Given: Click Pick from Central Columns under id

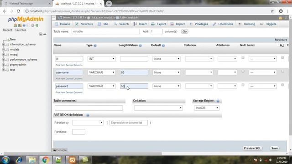Looking at the screenshot, I should click(69, 65).
